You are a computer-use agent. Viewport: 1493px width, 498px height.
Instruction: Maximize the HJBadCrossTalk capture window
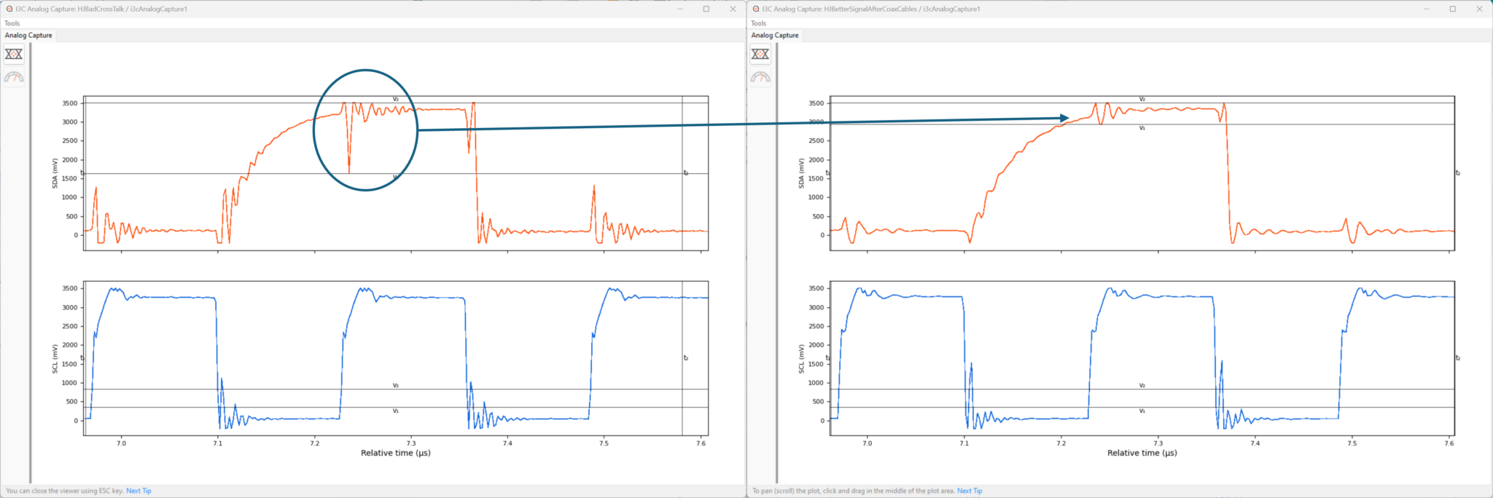(706, 9)
